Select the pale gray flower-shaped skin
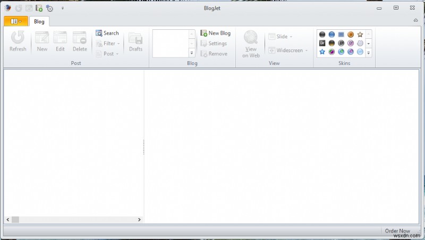This screenshot has height=240, width=425. (360, 43)
